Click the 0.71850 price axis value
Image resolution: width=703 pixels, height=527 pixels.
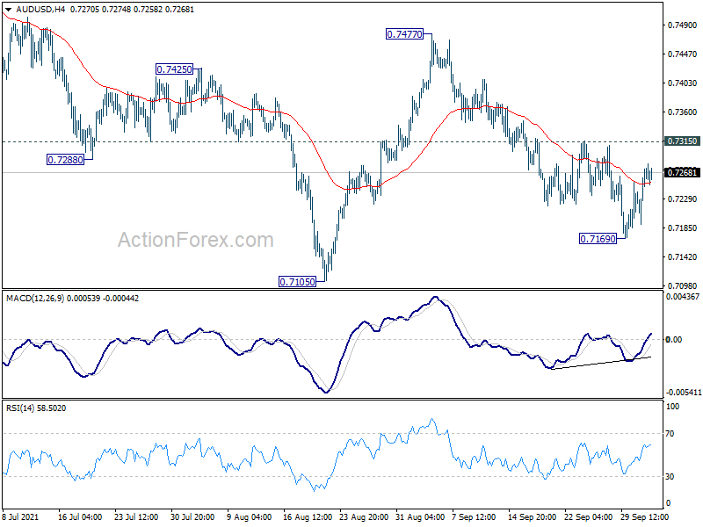tap(683, 228)
